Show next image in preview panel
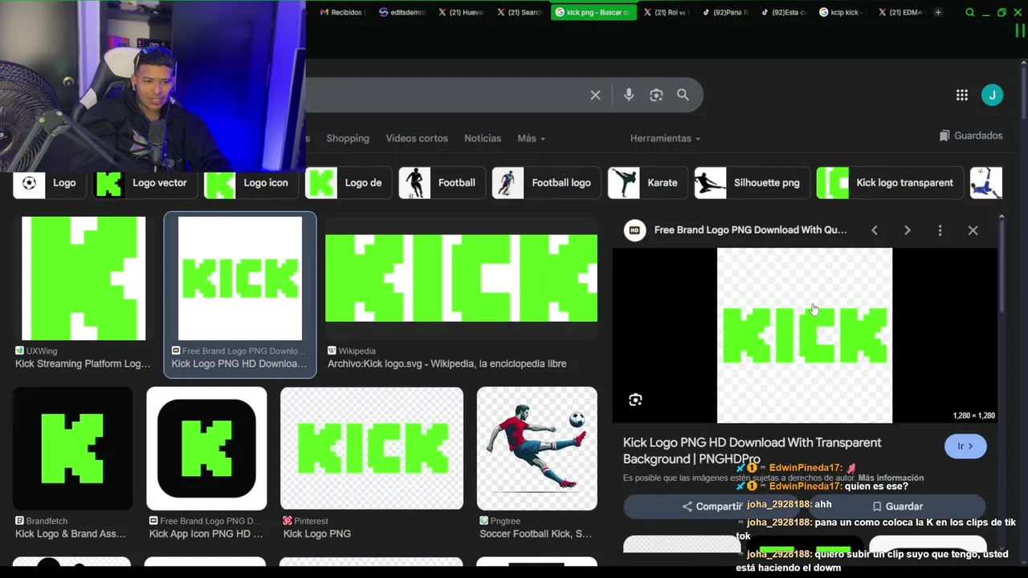Viewport: 1028px width, 578px height. point(908,230)
